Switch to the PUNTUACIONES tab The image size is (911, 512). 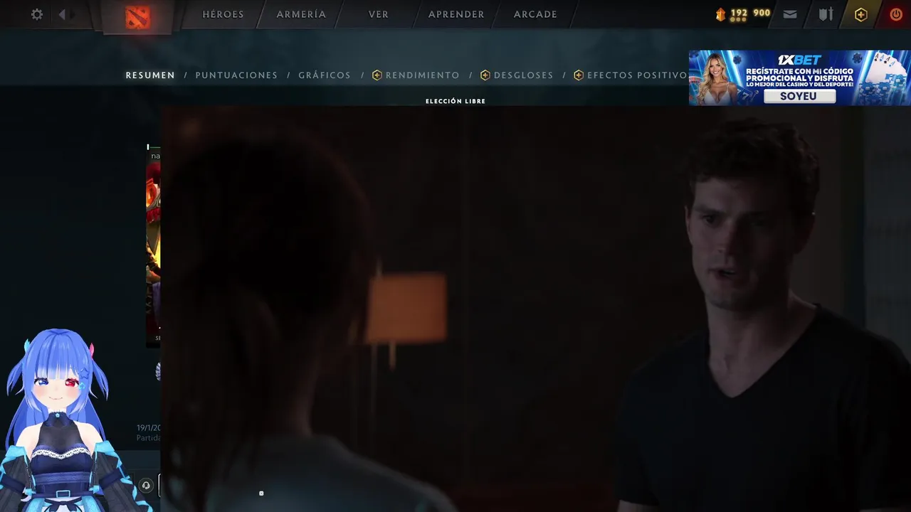click(236, 75)
